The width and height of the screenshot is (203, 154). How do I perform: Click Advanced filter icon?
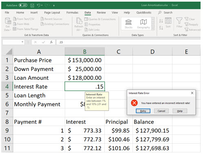186,29
